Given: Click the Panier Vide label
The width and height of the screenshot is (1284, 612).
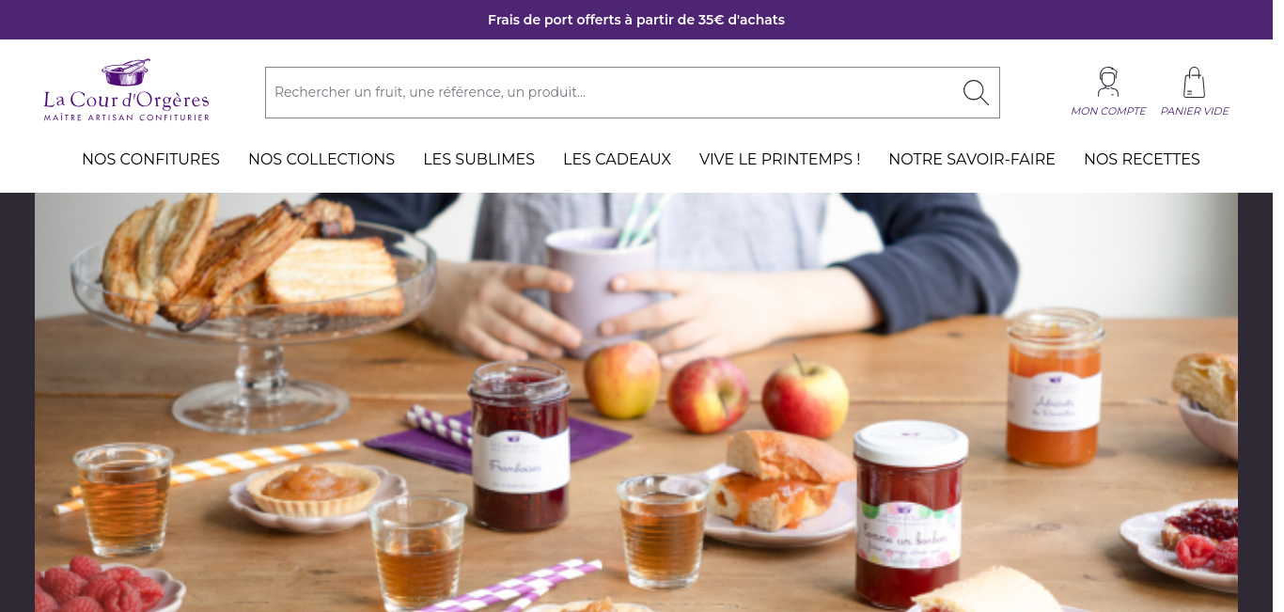Looking at the screenshot, I should [1194, 111].
